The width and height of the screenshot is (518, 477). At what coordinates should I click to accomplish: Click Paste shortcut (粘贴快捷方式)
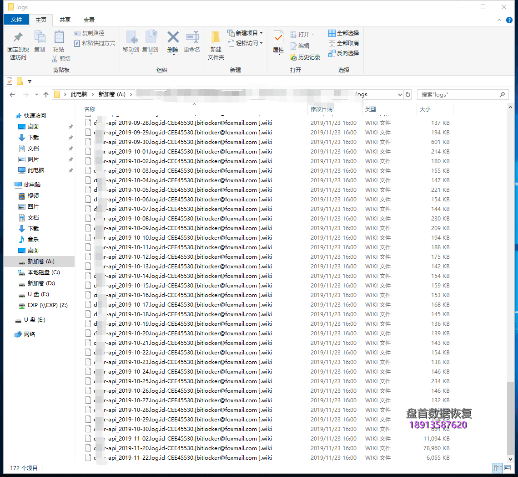(95, 43)
